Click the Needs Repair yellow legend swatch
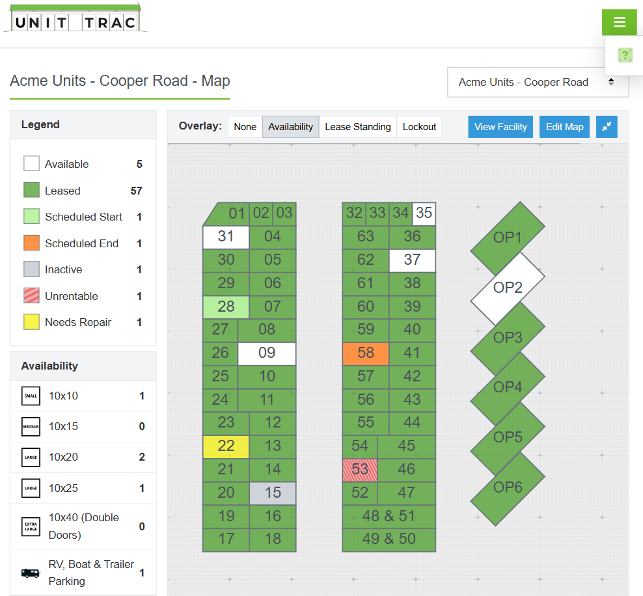Screen dimensions: 643x596 pos(31,322)
